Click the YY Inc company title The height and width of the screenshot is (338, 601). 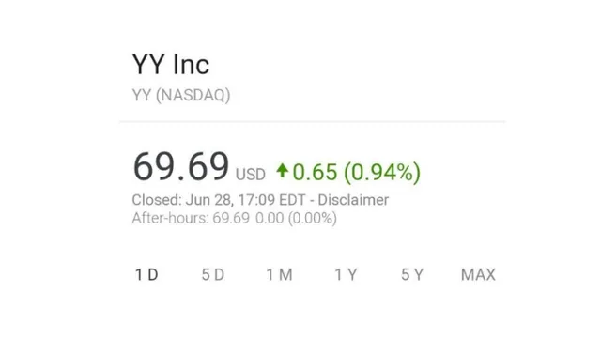[x=171, y=64]
